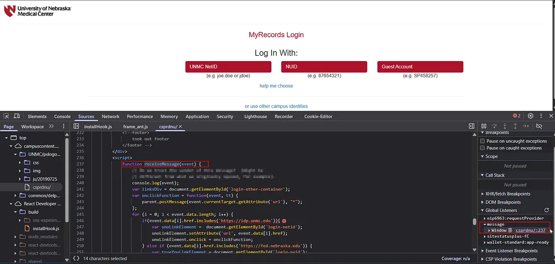Viewport: 555px width, 264px height.
Task: Collapse the top frame node
Action: coord(7,138)
